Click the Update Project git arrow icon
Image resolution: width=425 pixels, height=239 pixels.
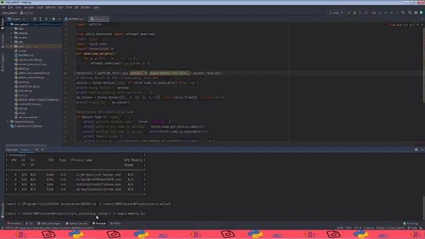coord(380,13)
